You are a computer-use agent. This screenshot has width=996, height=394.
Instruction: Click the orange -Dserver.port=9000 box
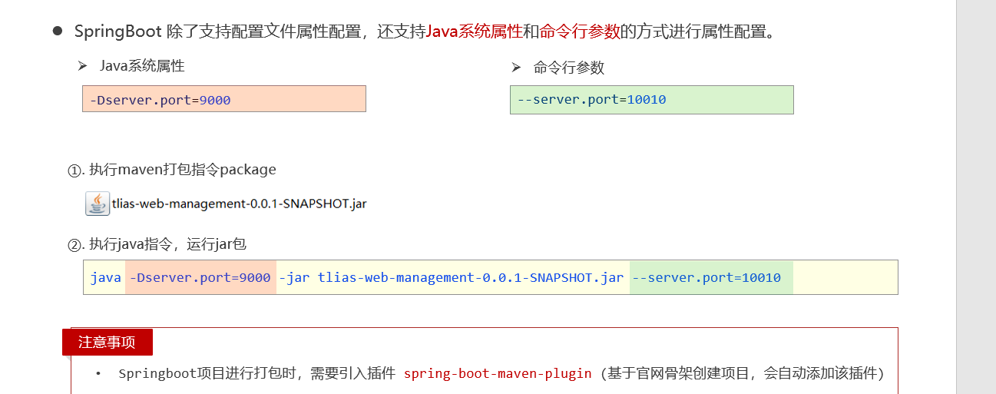pos(223,99)
